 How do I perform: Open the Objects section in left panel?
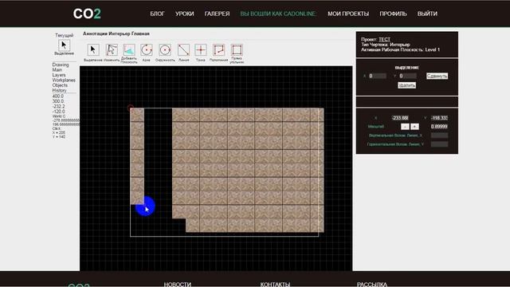click(x=60, y=85)
